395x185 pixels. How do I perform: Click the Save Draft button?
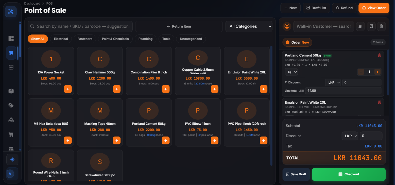tap(296, 174)
